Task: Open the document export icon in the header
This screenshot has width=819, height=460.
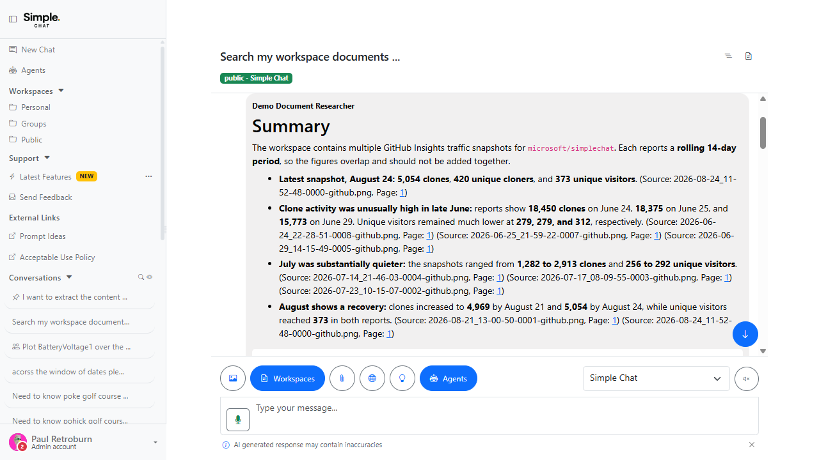Action: pyautogui.click(x=749, y=56)
